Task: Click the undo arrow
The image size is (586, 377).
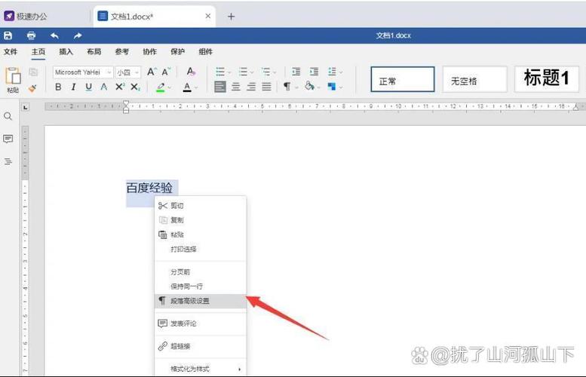Action: click(x=54, y=35)
